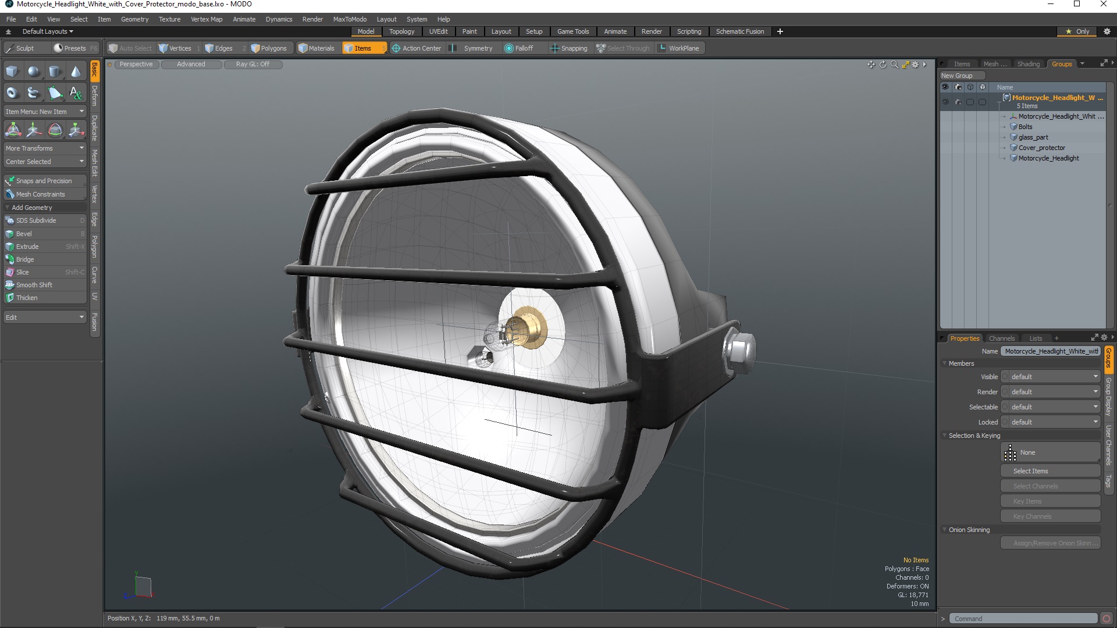Expand the More Transforms dropdown
The height and width of the screenshot is (628, 1117).
[45, 148]
